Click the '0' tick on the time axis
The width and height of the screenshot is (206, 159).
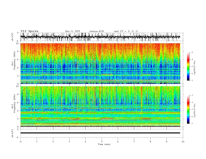click(x=21, y=142)
